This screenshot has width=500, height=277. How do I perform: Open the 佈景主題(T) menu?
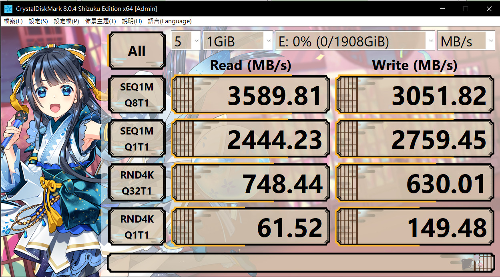tap(100, 21)
